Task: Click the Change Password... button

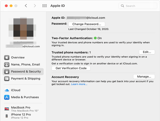Action: (87, 24)
